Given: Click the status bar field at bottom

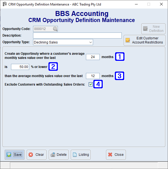Looking at the screenshot, I should [x=84, y=165].
